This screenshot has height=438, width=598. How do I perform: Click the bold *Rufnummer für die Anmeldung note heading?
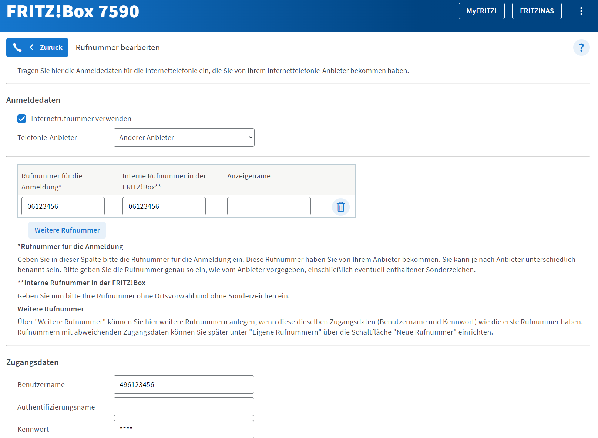(x=70, y=246)
